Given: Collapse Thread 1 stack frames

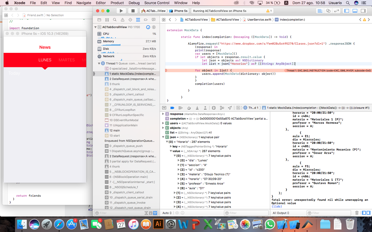Looking at the screenshot, I should pyautogui.click(x=99, y=63).
